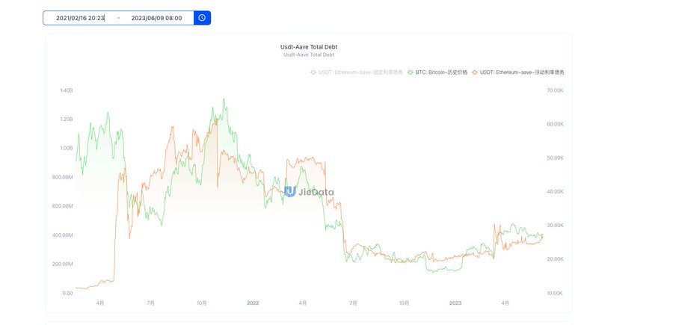Click the bold Usdt-Aave Total Debt title

point(308,46)
